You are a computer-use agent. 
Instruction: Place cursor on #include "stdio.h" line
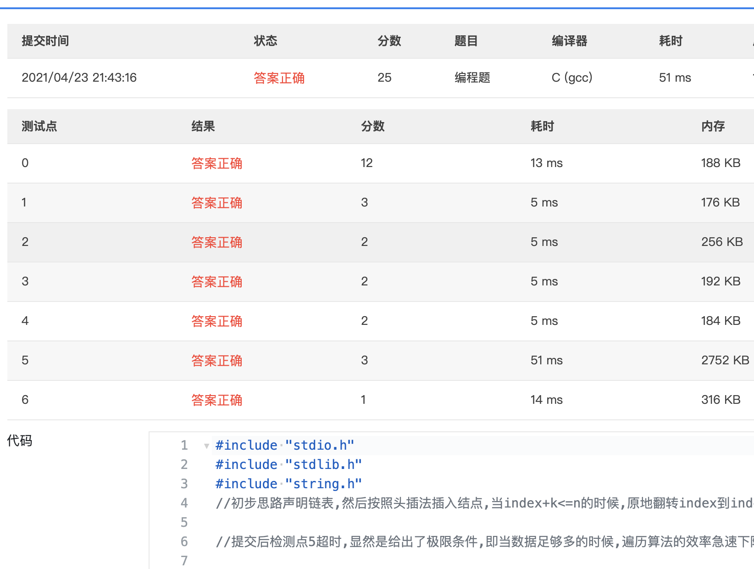pyautogui.click(x=284, y=445)
